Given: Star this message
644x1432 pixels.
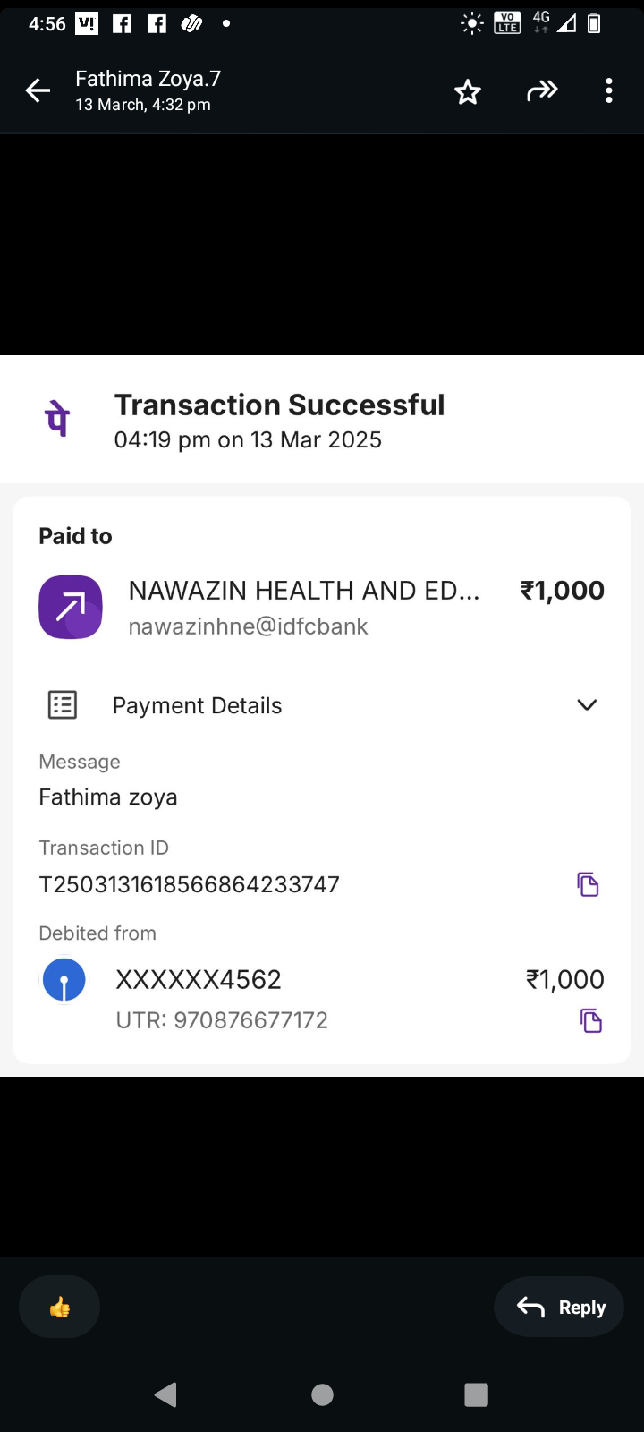Looking at the screenshot, I should click(x=468, y=91).
